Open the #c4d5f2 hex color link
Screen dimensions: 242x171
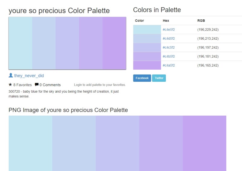point(169,38)
